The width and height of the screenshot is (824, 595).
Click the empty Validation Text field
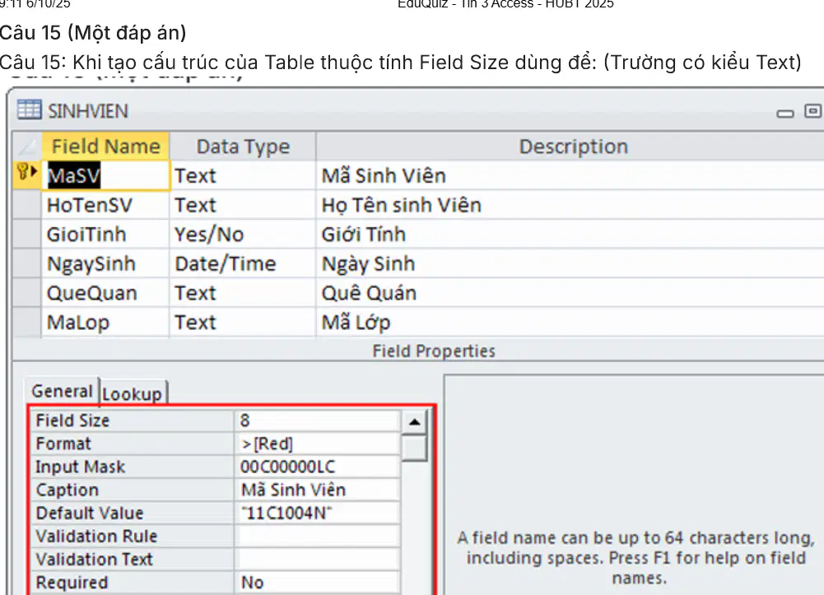point(317,560)
